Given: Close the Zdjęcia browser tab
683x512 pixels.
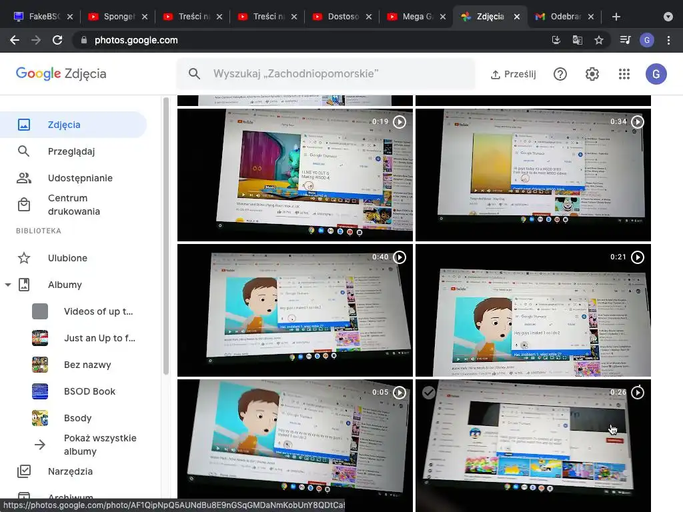Looking at the screenshot, I should click(517, 17).
